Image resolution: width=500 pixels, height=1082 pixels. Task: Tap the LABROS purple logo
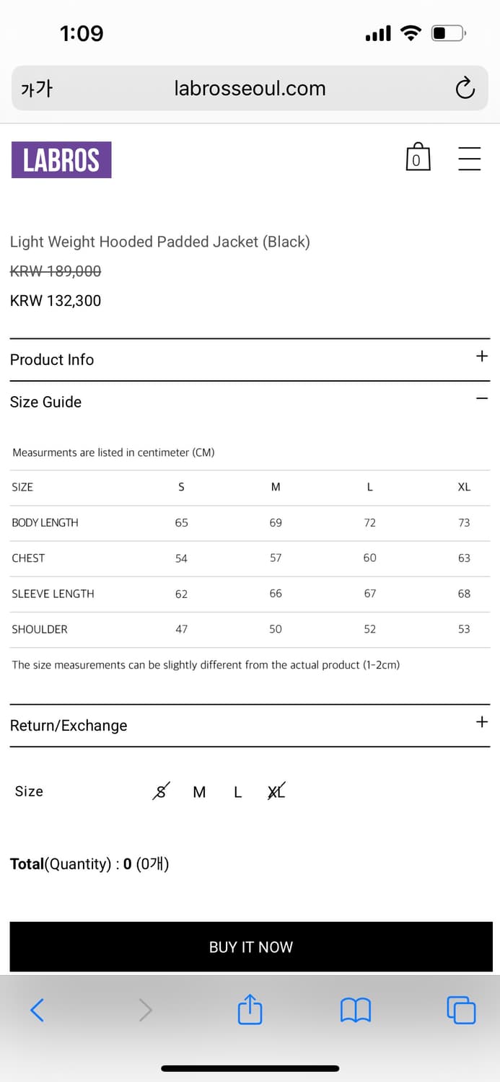coord(61,159)
